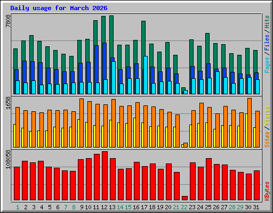Click day label 4 on the x-axis

[42, 207]
